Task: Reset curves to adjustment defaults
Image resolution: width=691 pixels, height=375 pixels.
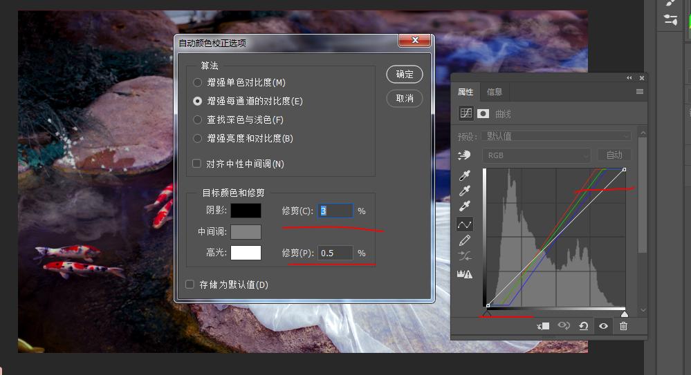Action: [584, 326]
